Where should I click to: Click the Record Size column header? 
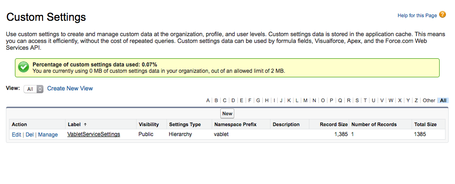coord(334,124)
